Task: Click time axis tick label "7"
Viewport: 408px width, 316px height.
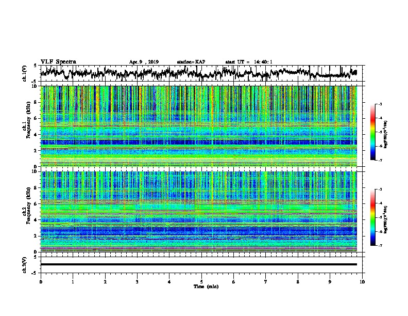Action: point(266,282)
